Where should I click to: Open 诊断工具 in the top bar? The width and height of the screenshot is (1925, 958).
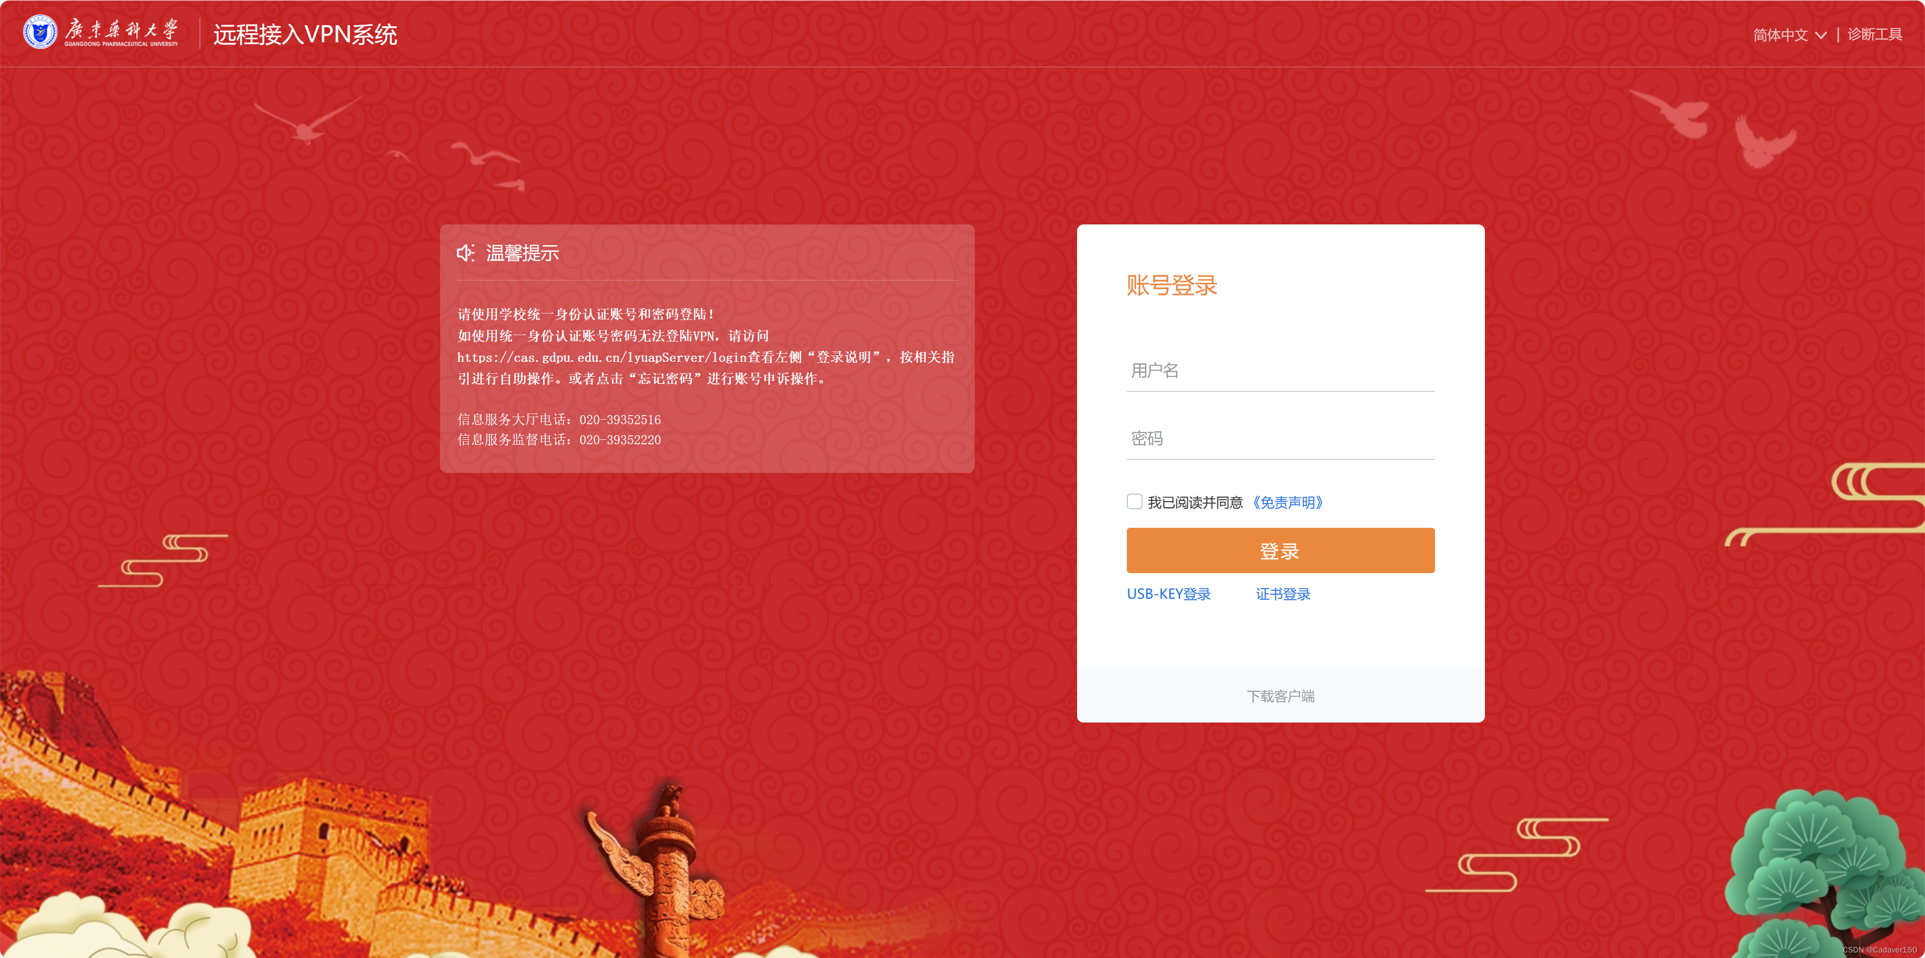click(x=1874, y=34)
